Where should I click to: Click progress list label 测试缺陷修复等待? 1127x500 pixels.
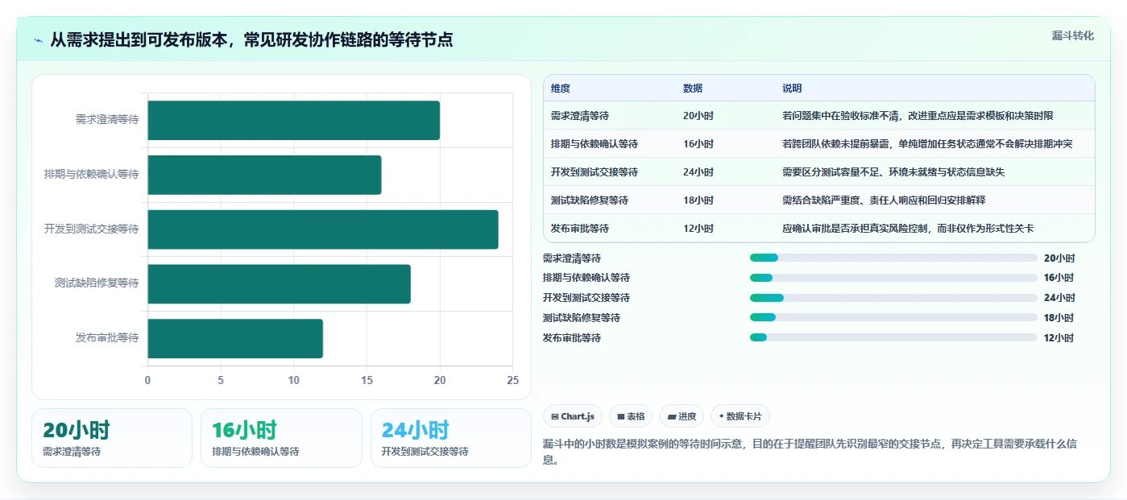[582, 318]
